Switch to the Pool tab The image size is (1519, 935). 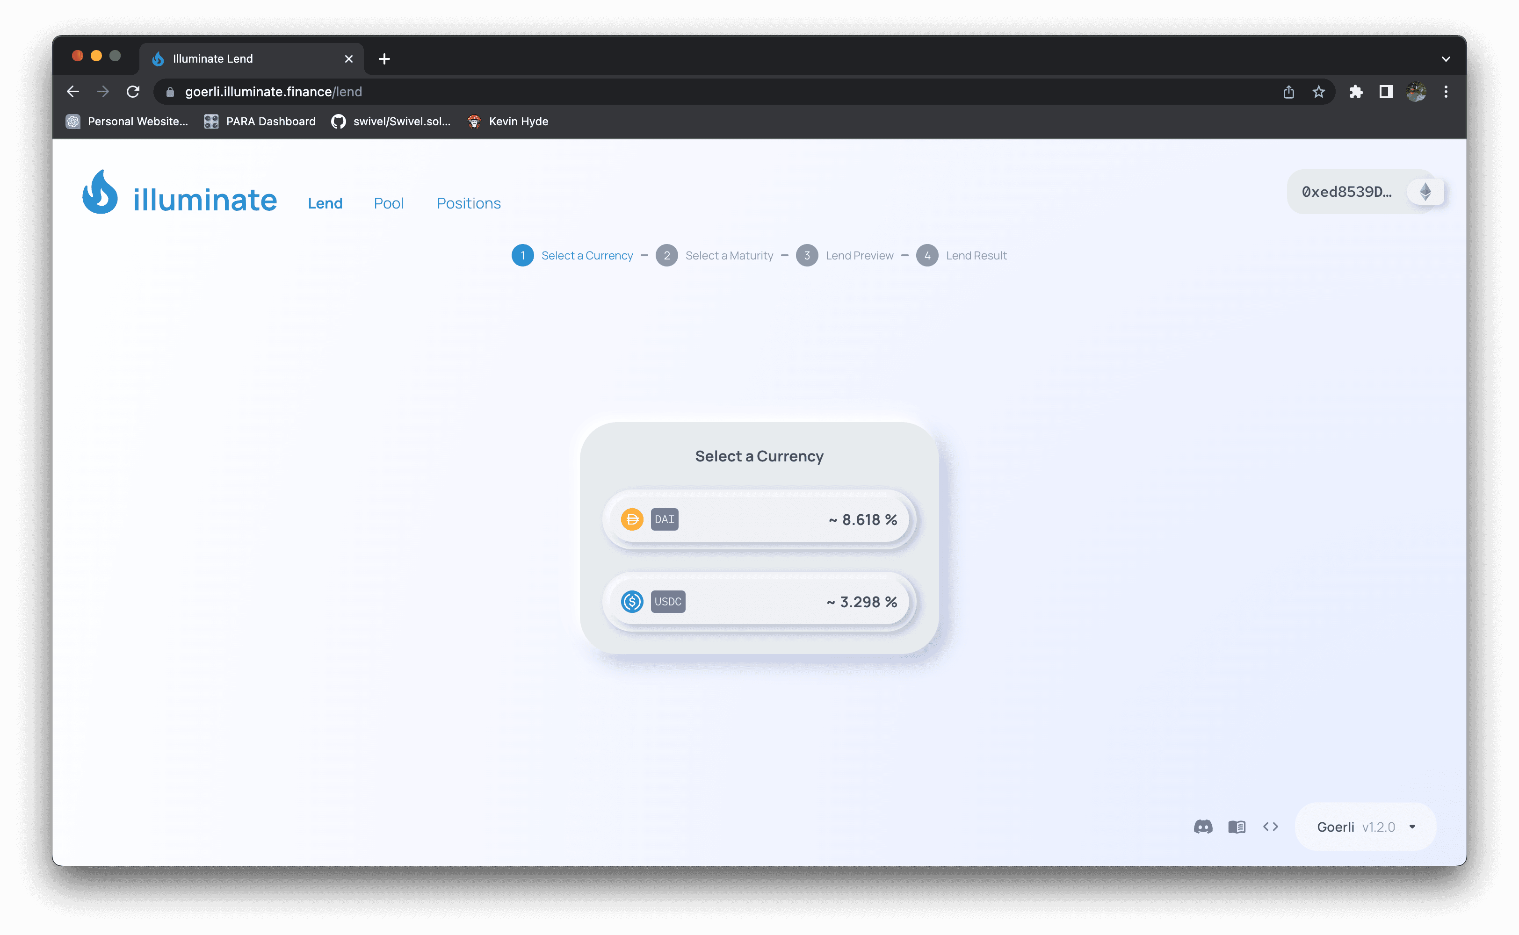point(389,203)
